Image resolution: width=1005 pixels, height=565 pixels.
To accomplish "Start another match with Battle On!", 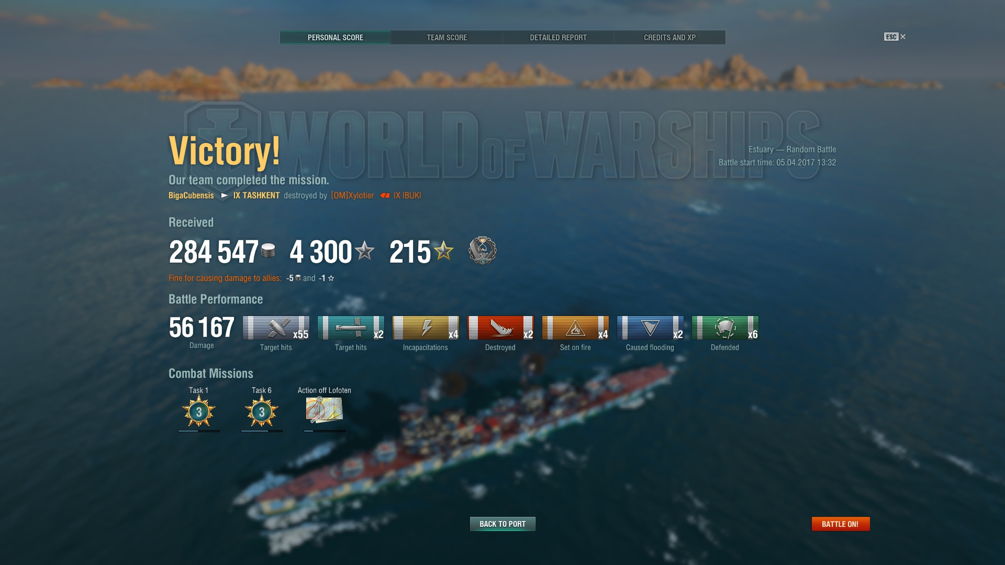I will (841, 524).
